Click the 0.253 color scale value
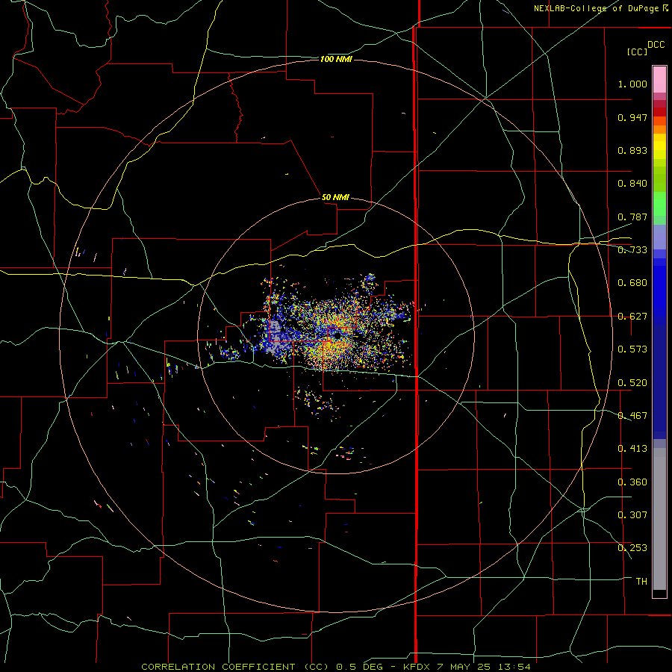Viewport: 672px width, 672px height. click(632, 548)
